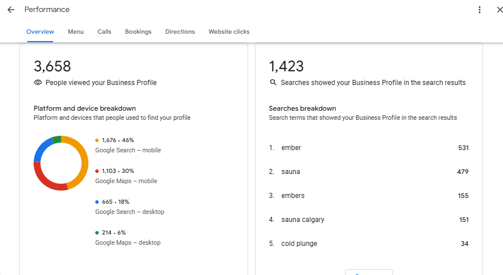The height and width of the screenshot is (275, 503).
Task: Click the 'cold plunge' search term
Action: (299, 244)
